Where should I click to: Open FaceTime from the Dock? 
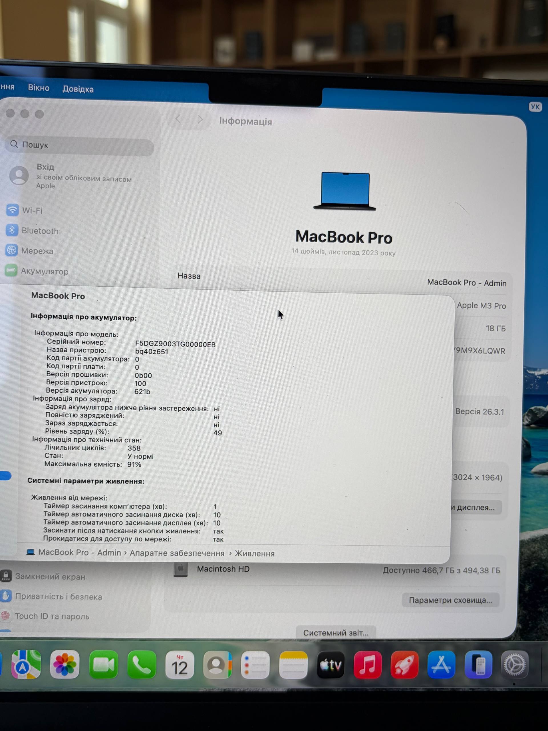click(103, 664)
